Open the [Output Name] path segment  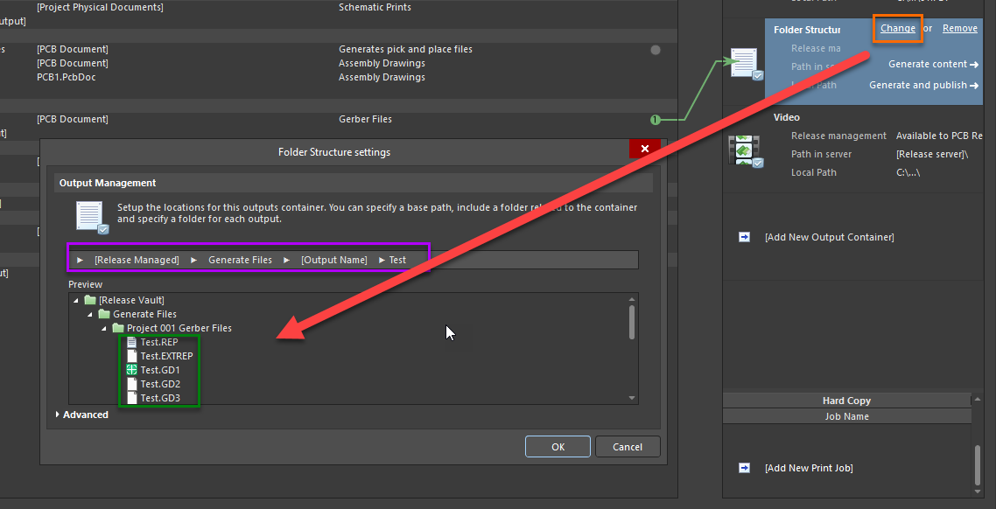[x=334, y=260]
